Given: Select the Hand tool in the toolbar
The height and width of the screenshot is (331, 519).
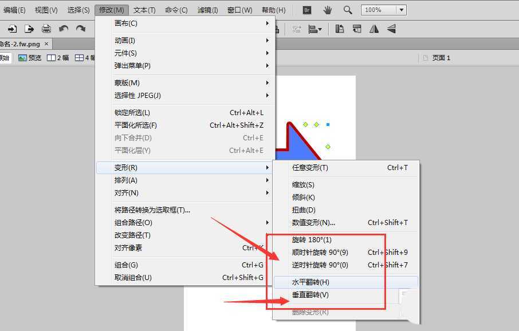Looking at the screenshot, I should [327, 10].
